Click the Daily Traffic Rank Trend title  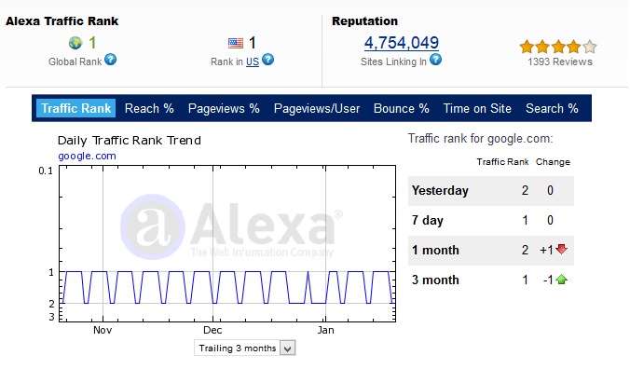(x=129, y=141)
